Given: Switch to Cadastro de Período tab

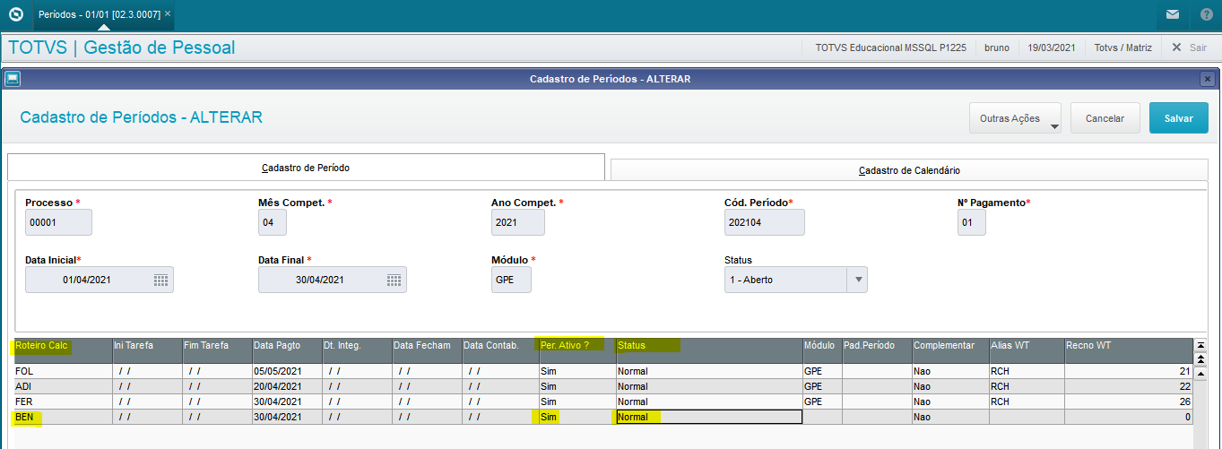Looking at the screenshot, I should [x=306, y=168].
